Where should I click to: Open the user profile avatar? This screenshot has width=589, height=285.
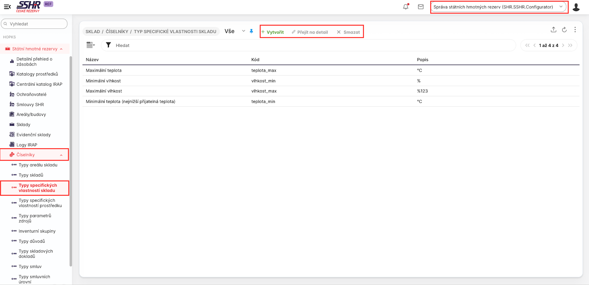point(576,7)
